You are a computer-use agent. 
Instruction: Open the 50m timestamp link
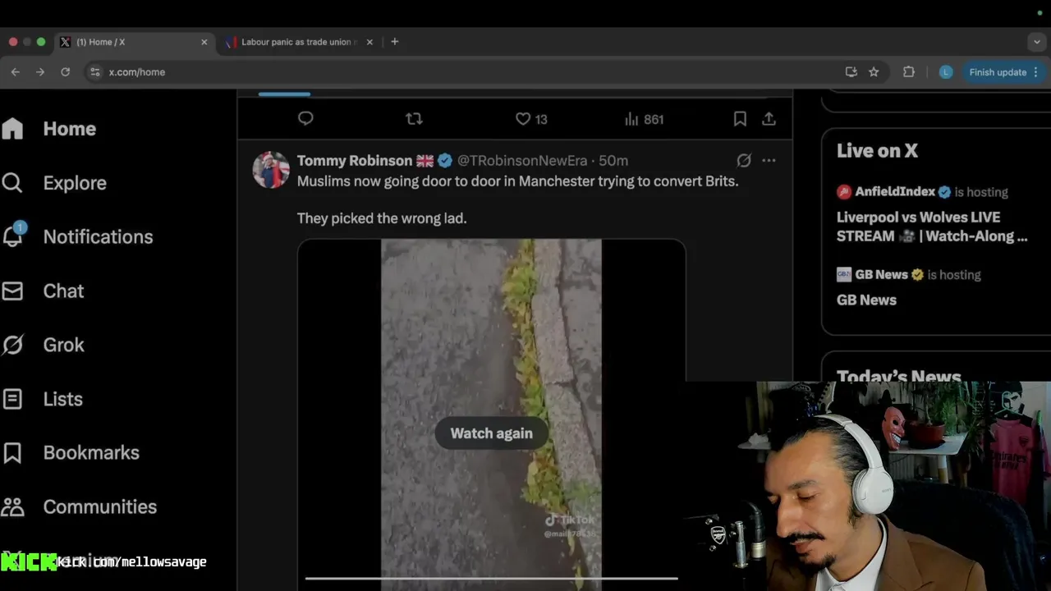[x=613, y=160]
